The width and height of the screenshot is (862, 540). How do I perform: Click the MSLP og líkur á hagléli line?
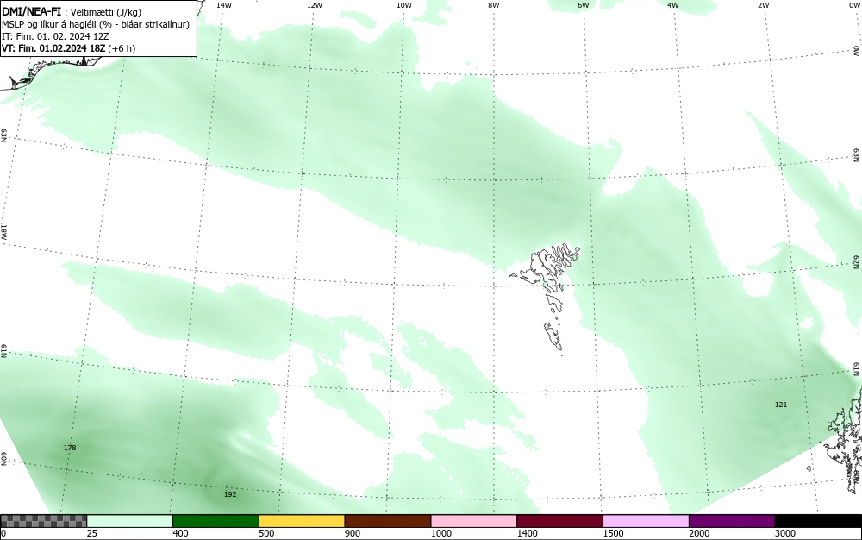[96, 24]
